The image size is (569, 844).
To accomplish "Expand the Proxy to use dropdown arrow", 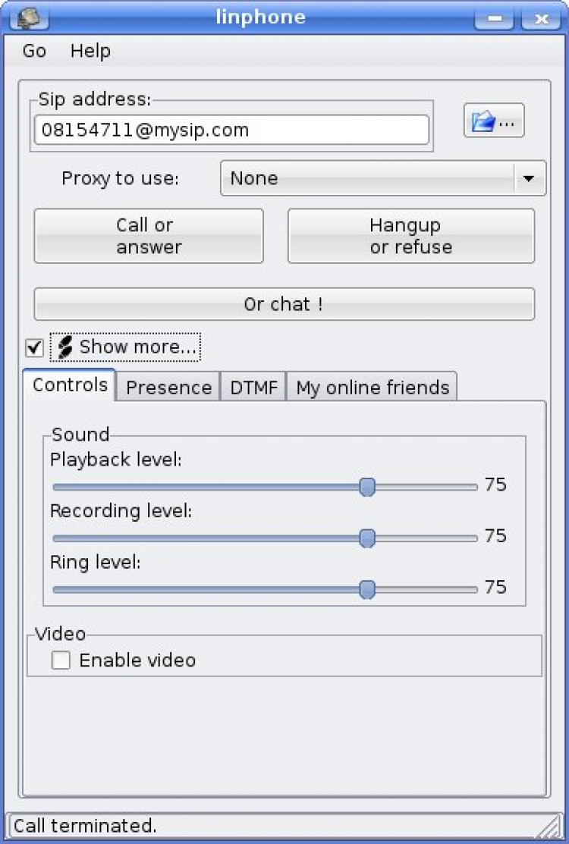I will click(529, 179).
